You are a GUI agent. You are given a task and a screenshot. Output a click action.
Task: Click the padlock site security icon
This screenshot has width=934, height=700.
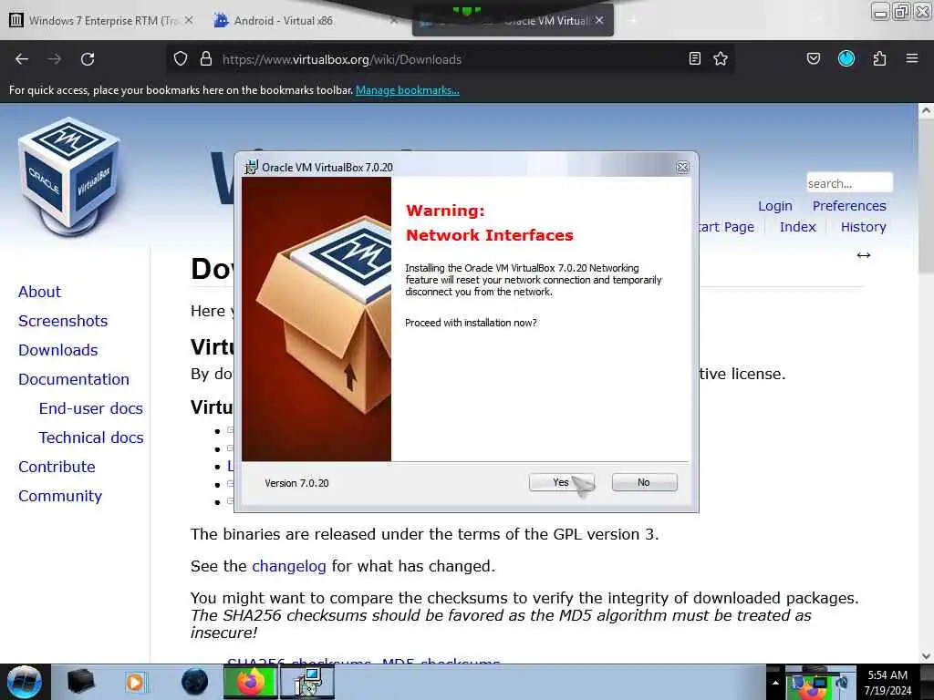pos(206,59)
